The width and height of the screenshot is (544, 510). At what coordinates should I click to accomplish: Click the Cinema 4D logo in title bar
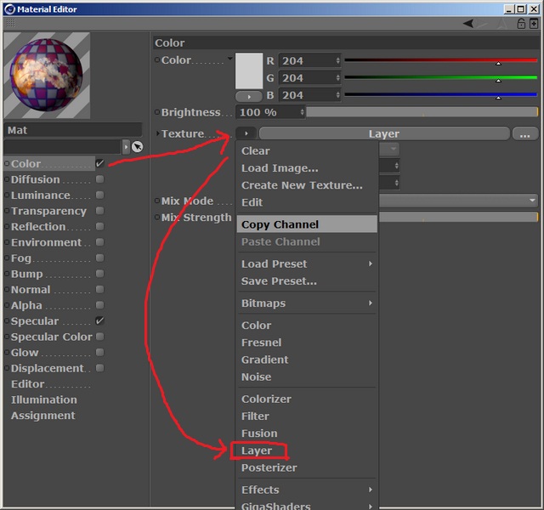9,9
